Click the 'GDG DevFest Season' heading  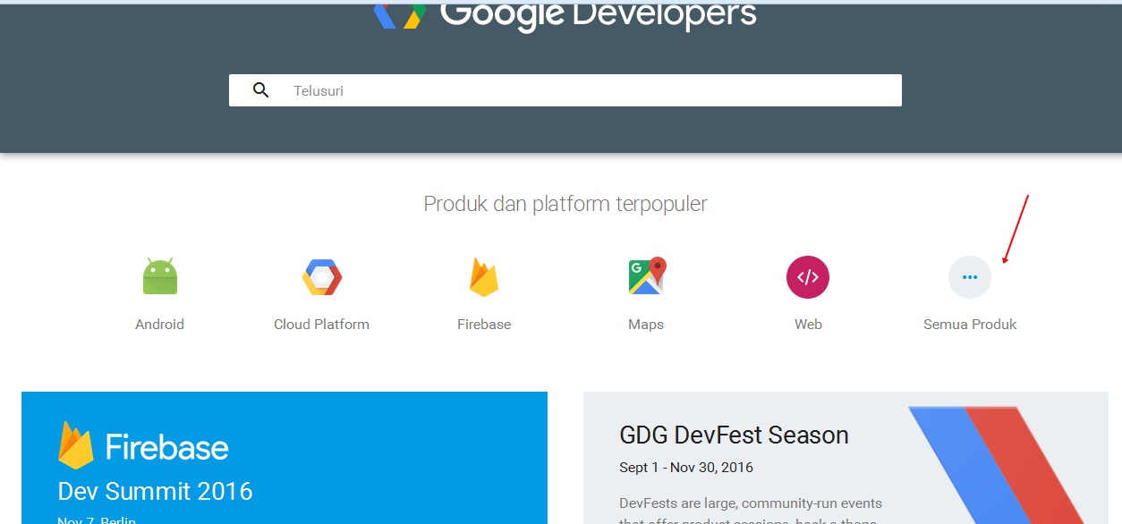tap(734, 435)
